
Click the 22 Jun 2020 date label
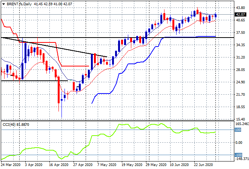coord(203,165)
